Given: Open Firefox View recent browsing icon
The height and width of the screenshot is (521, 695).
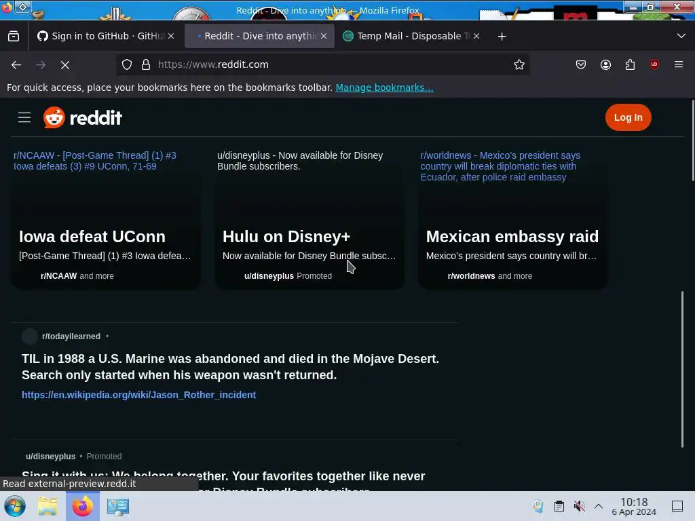Looking at the screenshot, I should coord(14,36).
